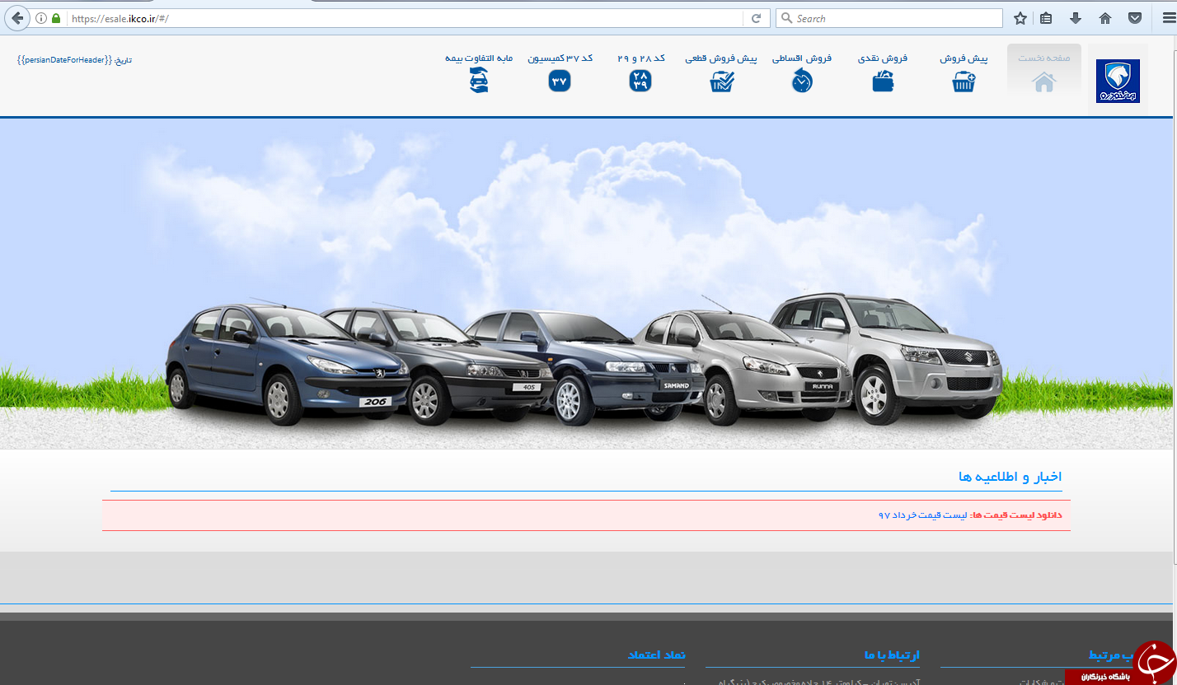Open the صفحه نخست menu label

click(1043, 58)
